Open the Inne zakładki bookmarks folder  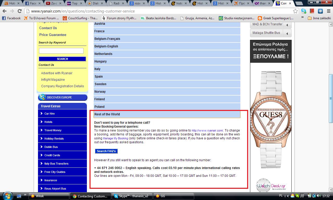(319, 18)
